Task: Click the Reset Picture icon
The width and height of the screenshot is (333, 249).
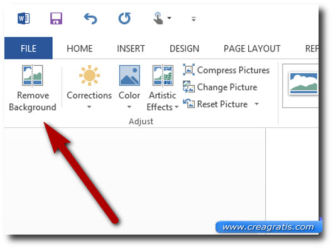Action: point(188,103)
